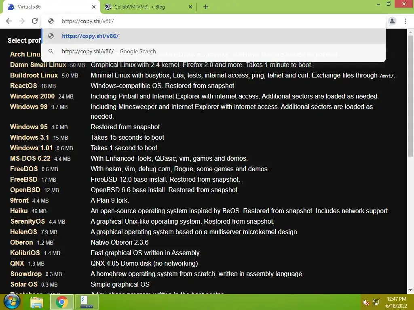414x310 pixels.
Task: Open Windows Explorer from the taskbar
Action: pyautogui.click(x=37, y=302)
